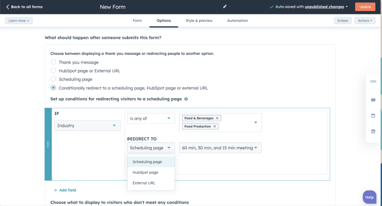The image size is (382, 206).
Task: Open the chat bubble icon in right sidebar
Action: pos(373,100)
